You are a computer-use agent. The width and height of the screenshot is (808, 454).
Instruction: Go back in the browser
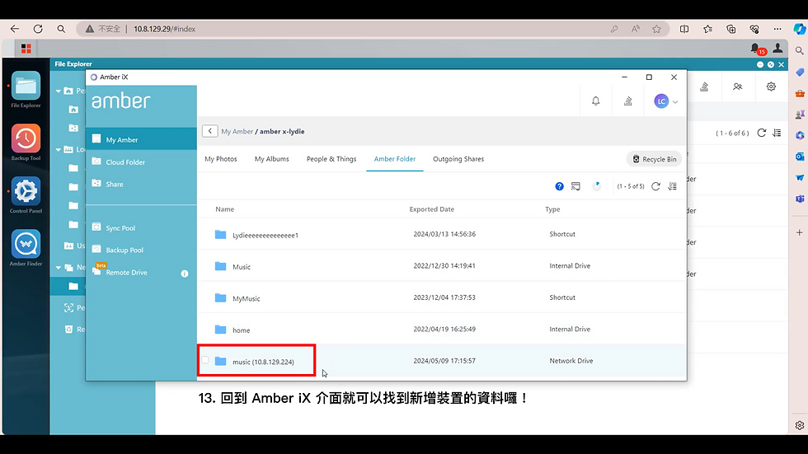point(15,29)
